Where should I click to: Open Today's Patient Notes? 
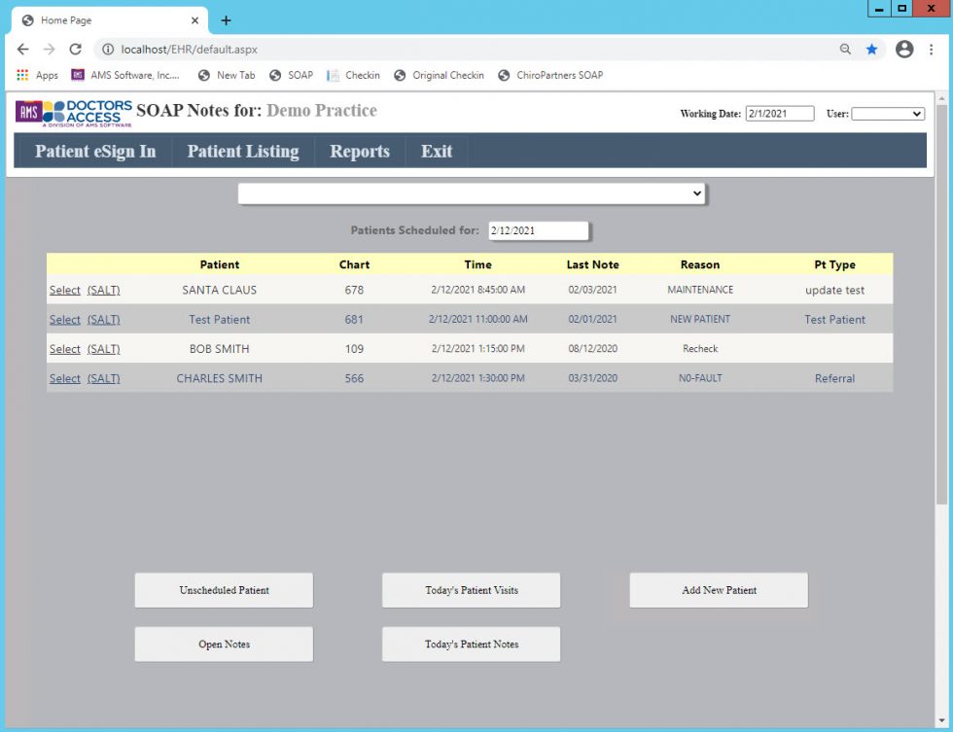coord(471,644)
